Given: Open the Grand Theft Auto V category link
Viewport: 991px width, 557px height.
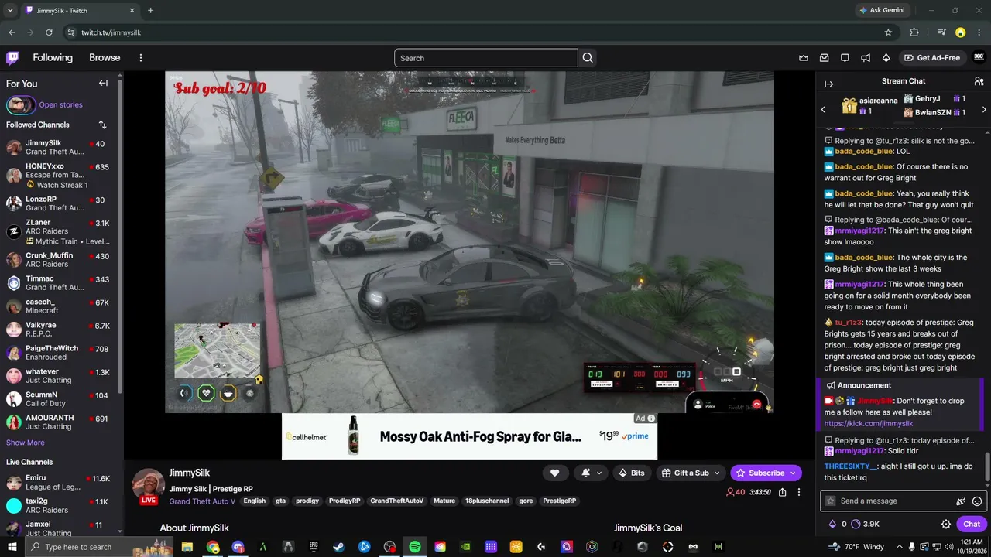Looking at the screenshot, I should pos(202,501).
